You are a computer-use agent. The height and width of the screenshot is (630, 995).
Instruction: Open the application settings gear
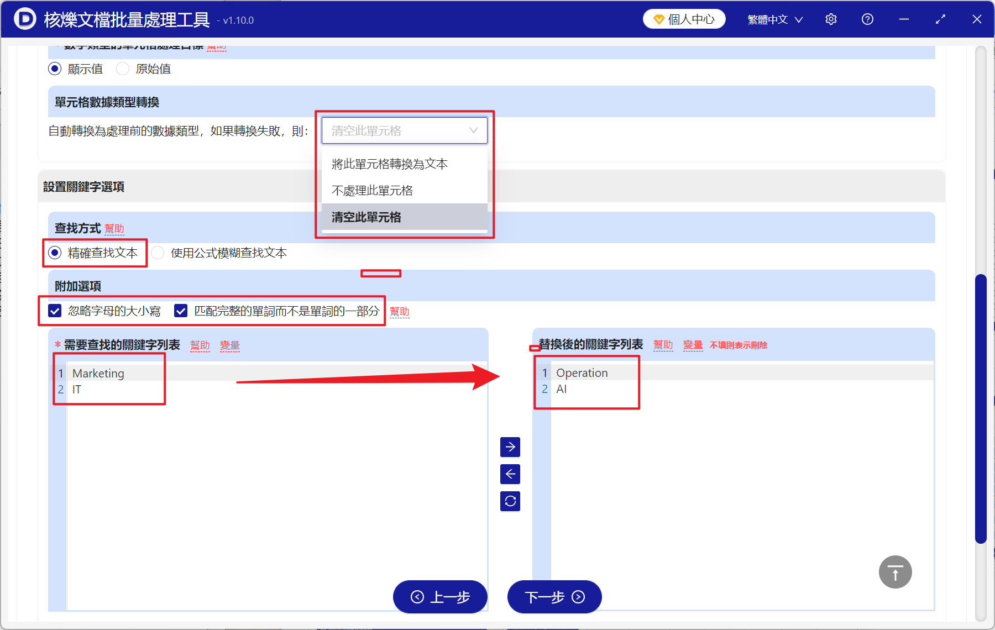point(831,19)
